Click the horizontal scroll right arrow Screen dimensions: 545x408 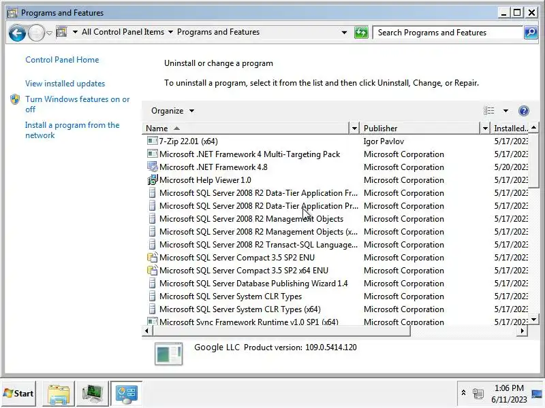522,331
